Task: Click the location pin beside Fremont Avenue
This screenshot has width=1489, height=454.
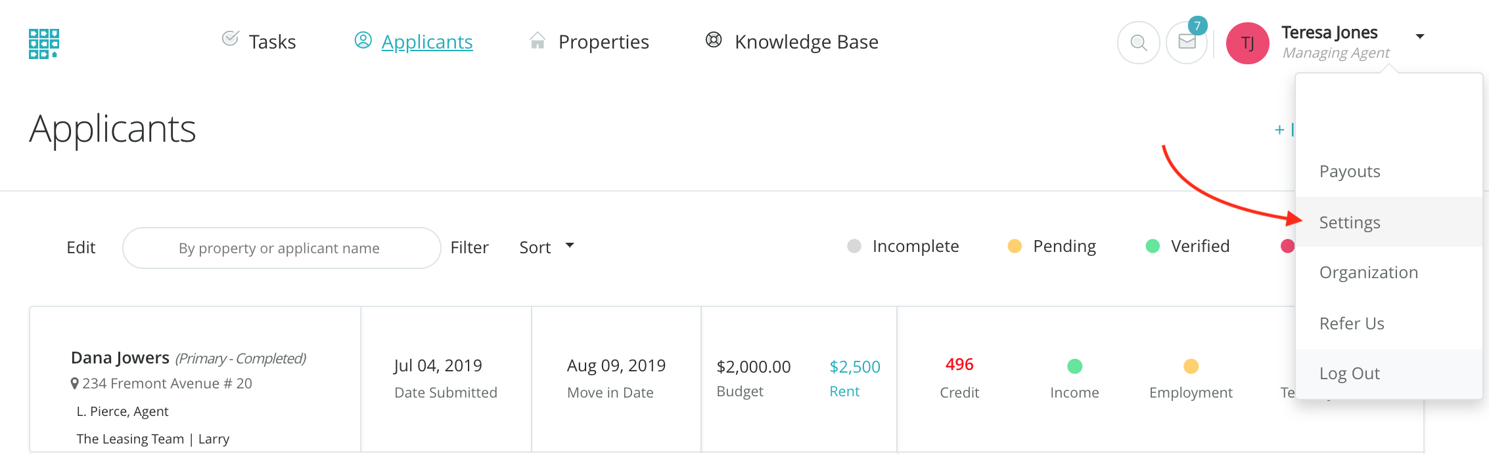Action: (x=75, y=384)
